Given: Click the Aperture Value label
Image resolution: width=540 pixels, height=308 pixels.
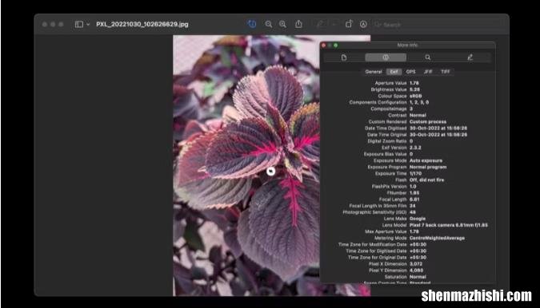Looking at the screenshot, I should point(390,83).
